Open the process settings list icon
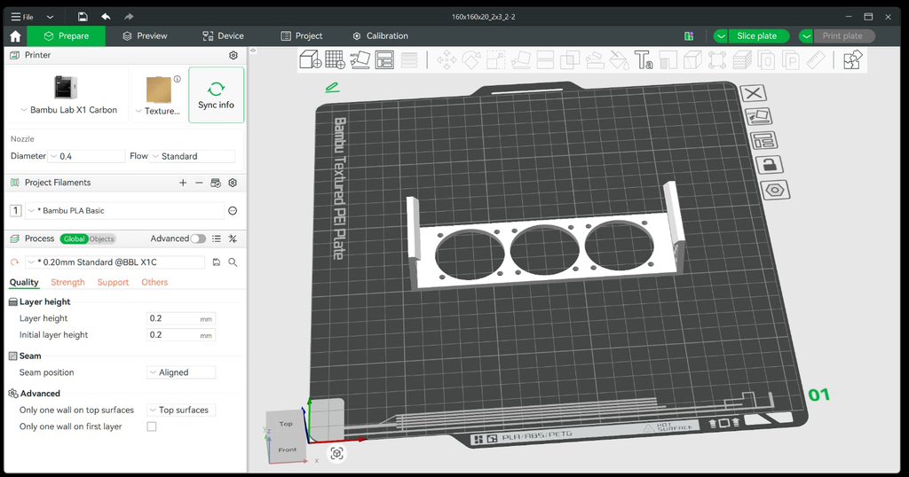The height and width of the screenshot is (477, 909). 217,238
